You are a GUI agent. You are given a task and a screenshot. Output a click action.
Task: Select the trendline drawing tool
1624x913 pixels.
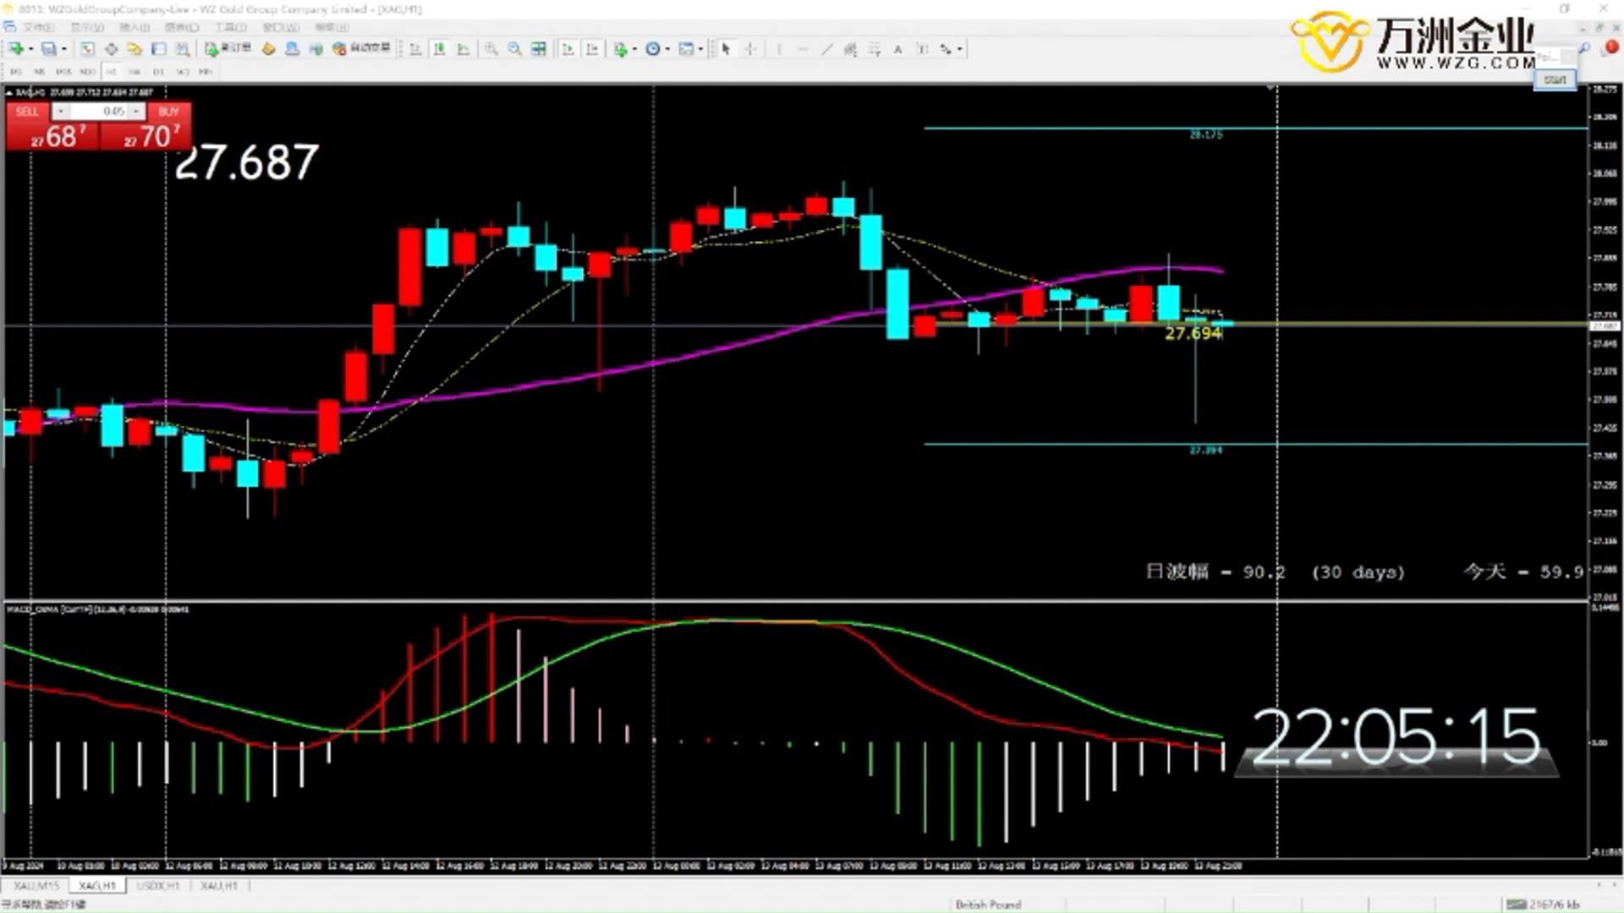pos(826,49)
